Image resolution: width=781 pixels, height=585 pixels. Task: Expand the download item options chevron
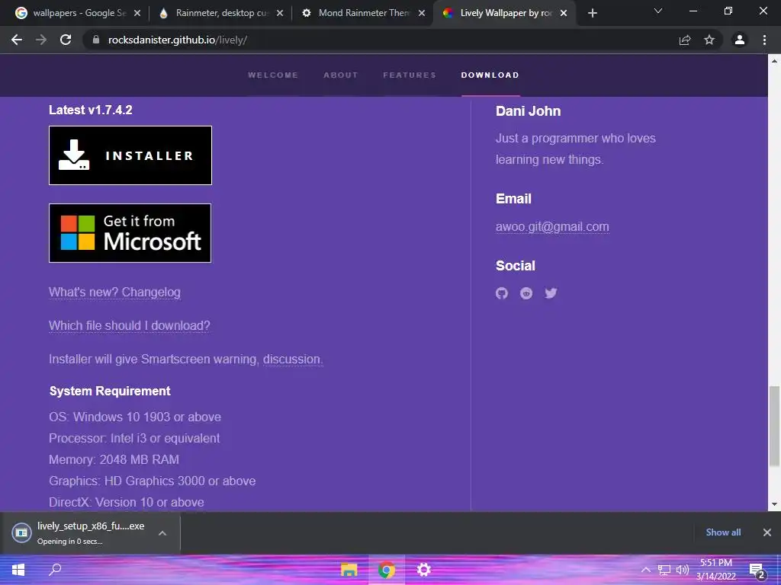point(162,532)
